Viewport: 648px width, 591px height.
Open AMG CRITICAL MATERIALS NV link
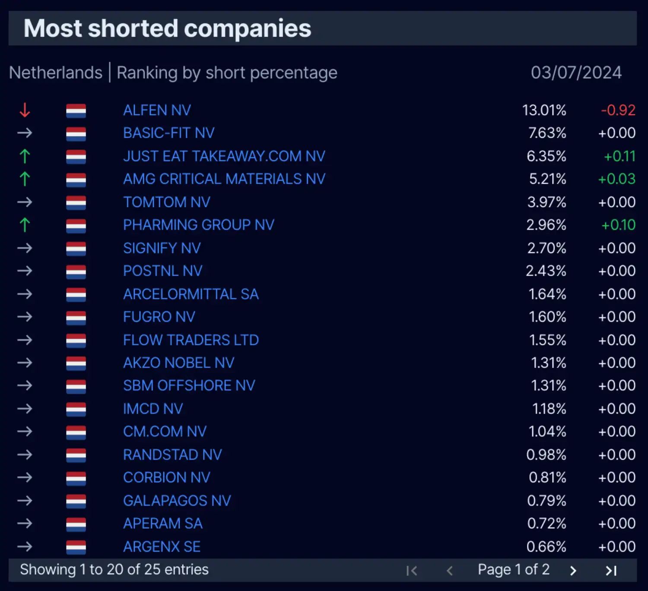point(224,179)
